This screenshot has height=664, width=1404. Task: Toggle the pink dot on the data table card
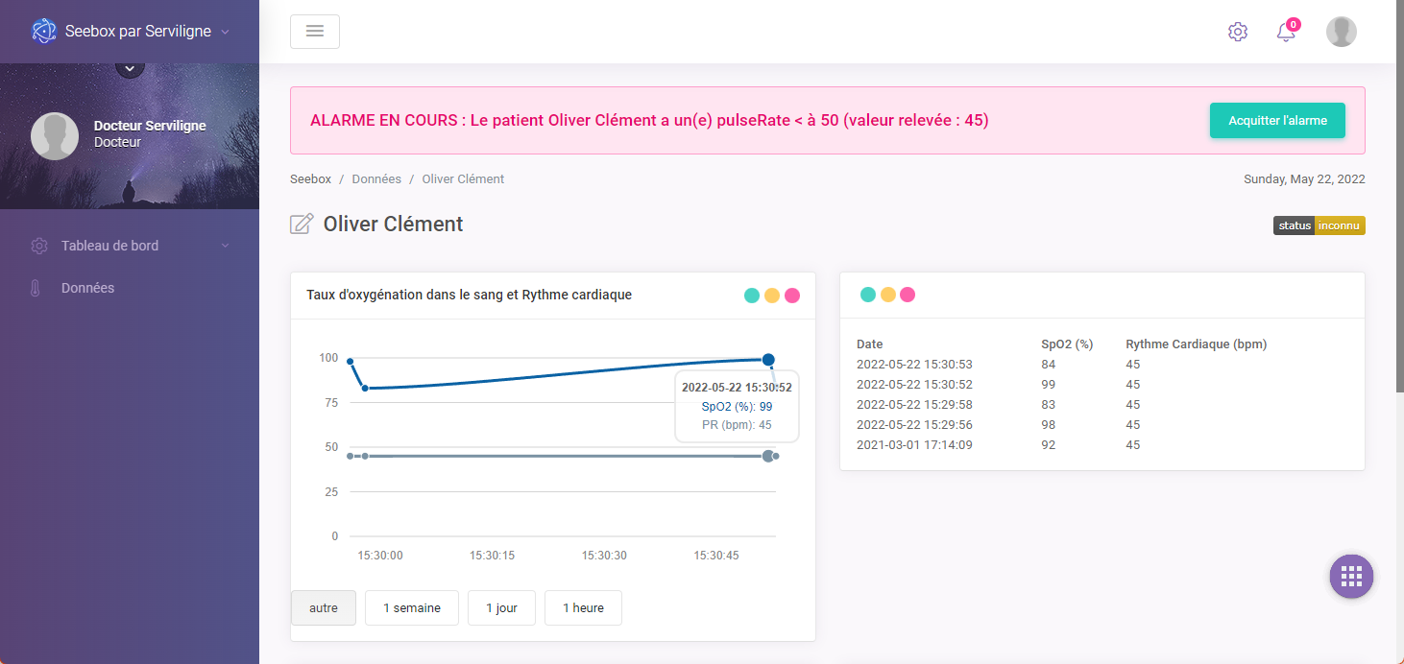tap(908, 295)
